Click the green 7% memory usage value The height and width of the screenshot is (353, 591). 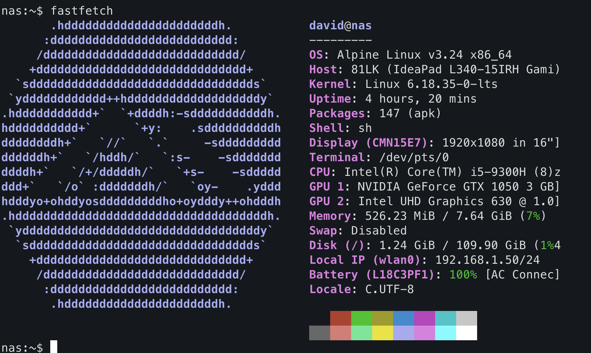(533, 216)
